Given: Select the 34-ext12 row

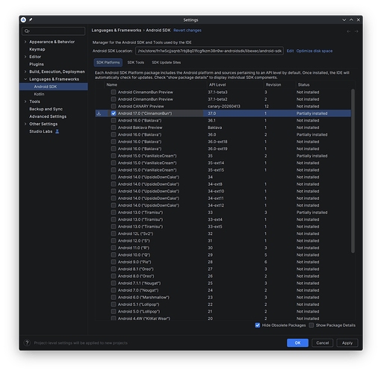Looking at the screenshot, I should pos(223,205).
